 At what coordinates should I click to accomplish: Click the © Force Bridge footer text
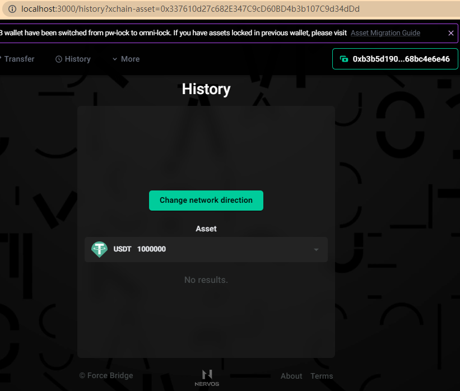106,375
